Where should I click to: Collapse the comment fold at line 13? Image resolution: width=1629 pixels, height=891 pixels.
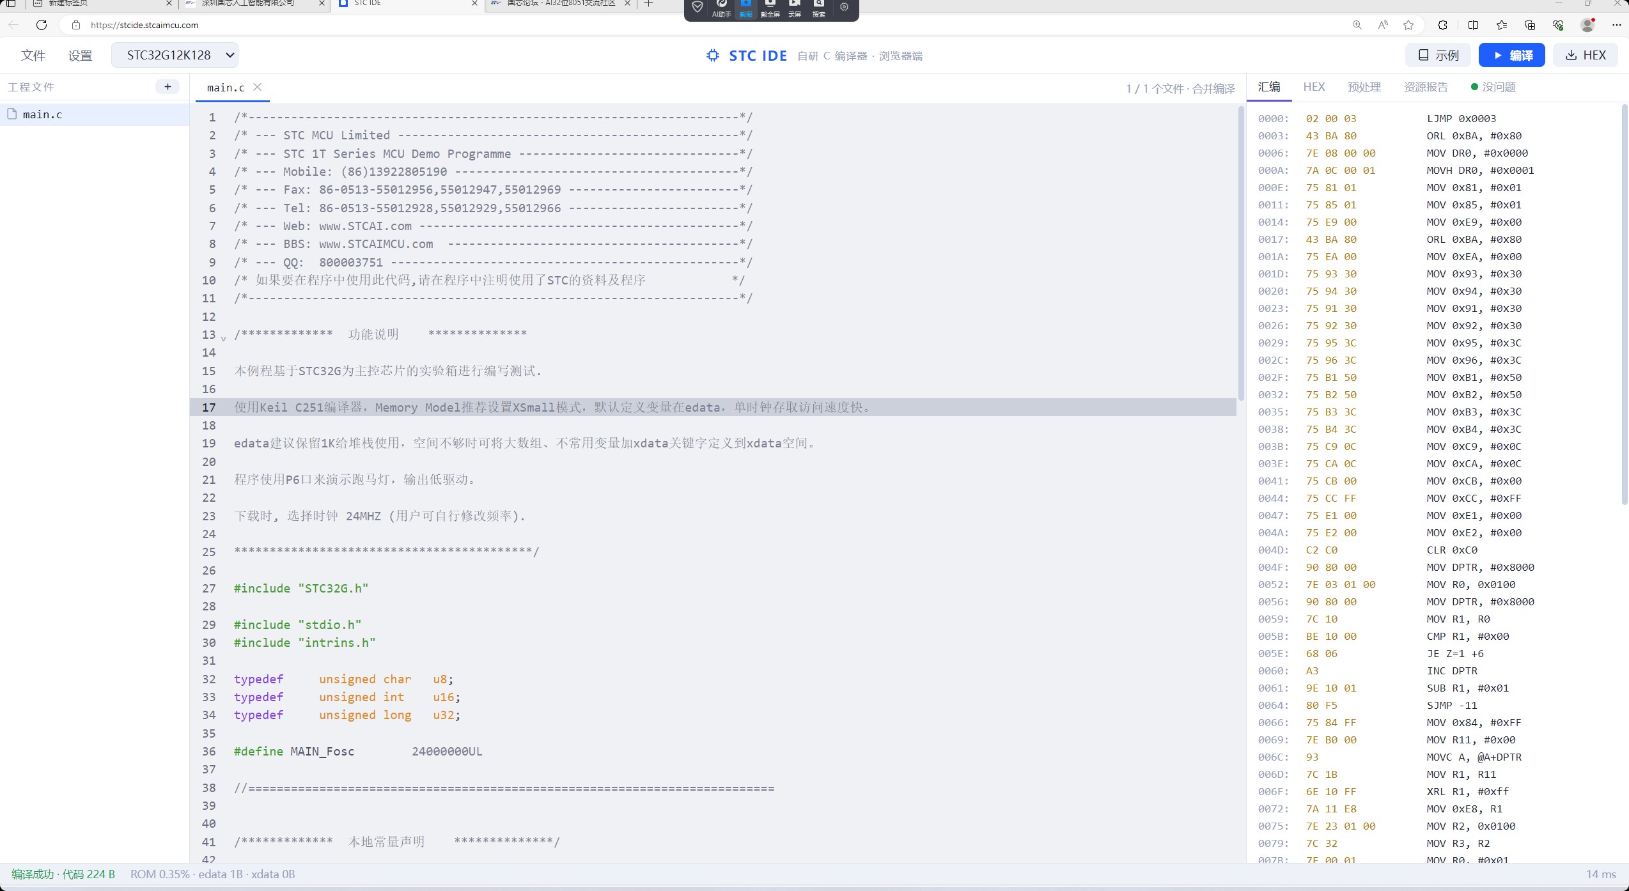pos(223,337)
